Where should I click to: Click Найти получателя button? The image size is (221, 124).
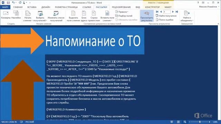pos(166,16)
